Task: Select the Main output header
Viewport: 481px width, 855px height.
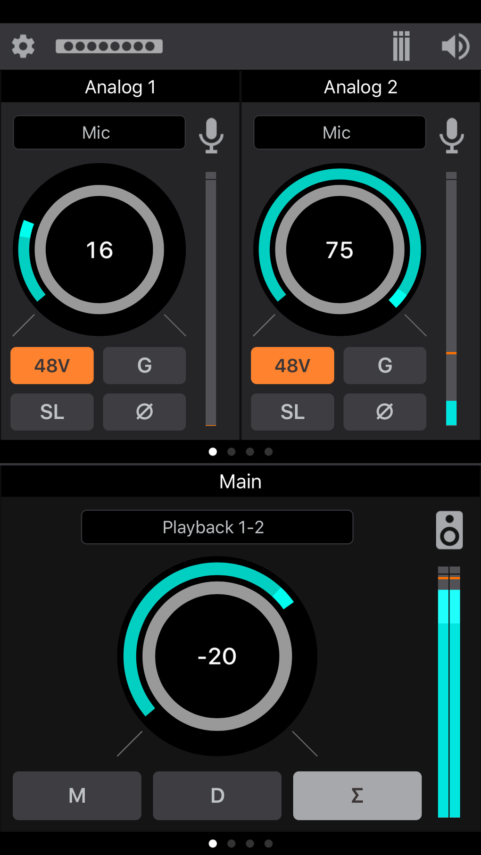Action: point(240,481)
